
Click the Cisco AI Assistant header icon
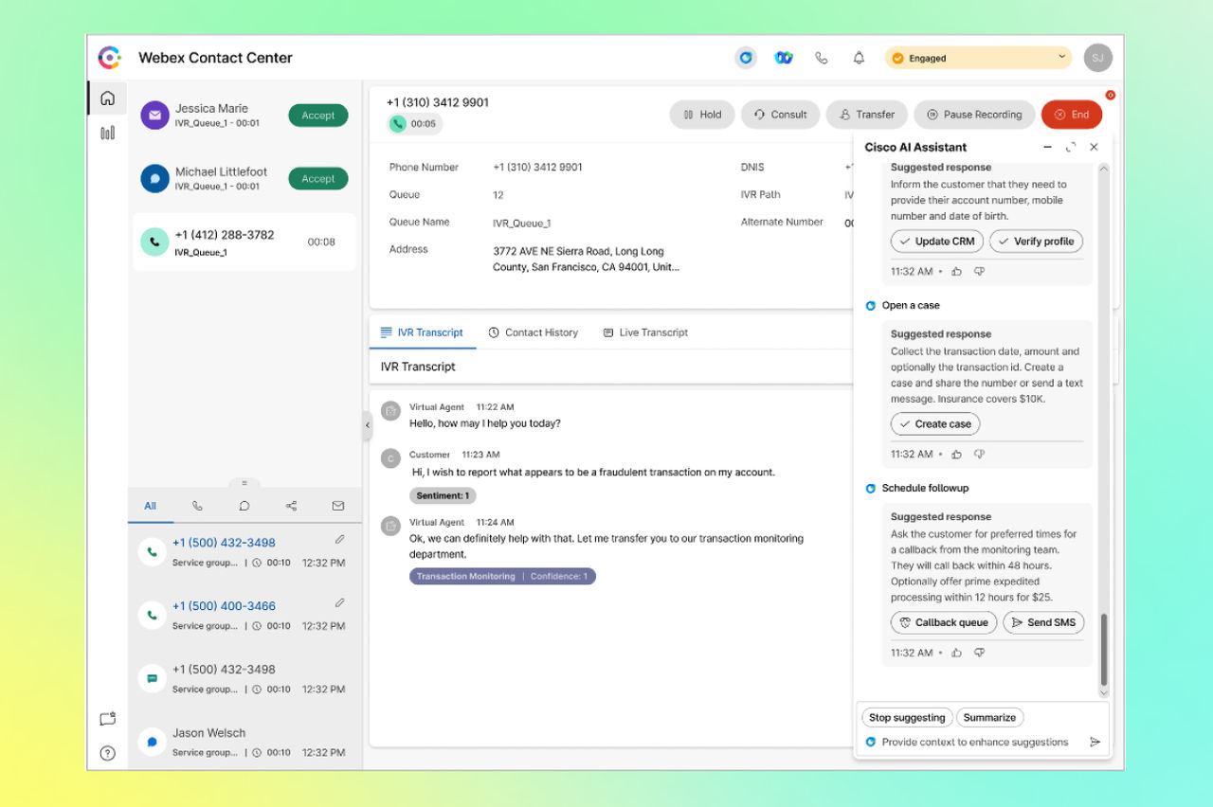746,58
